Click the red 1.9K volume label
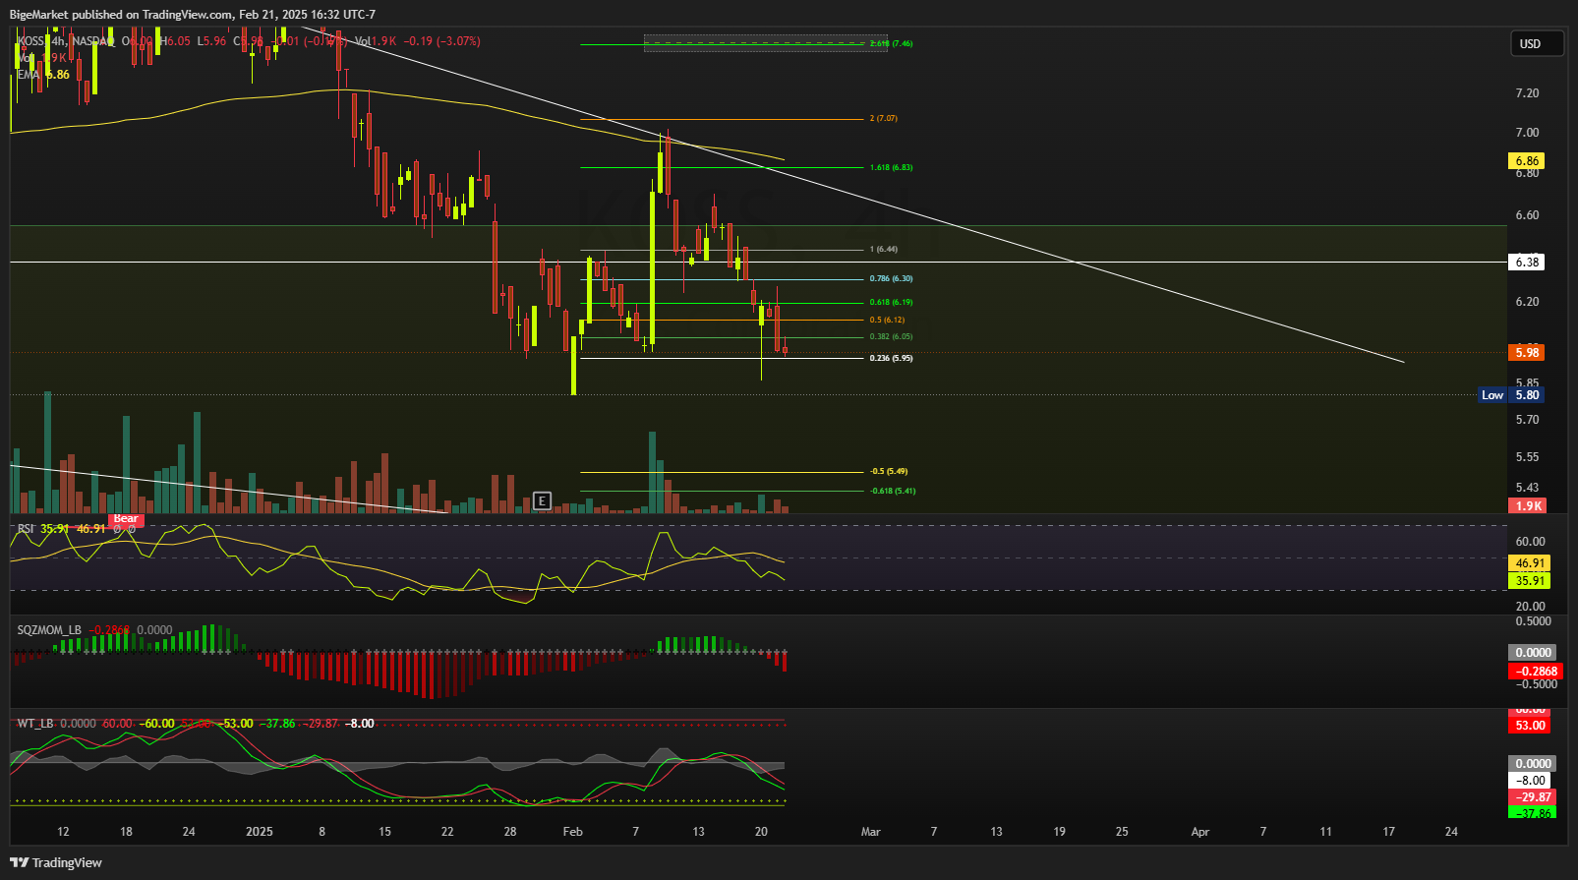 coord(1527,505)
